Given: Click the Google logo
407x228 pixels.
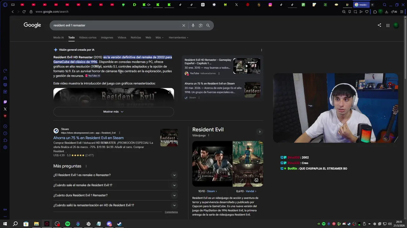Looking at the screenshot, I should (x=32, y=25).
